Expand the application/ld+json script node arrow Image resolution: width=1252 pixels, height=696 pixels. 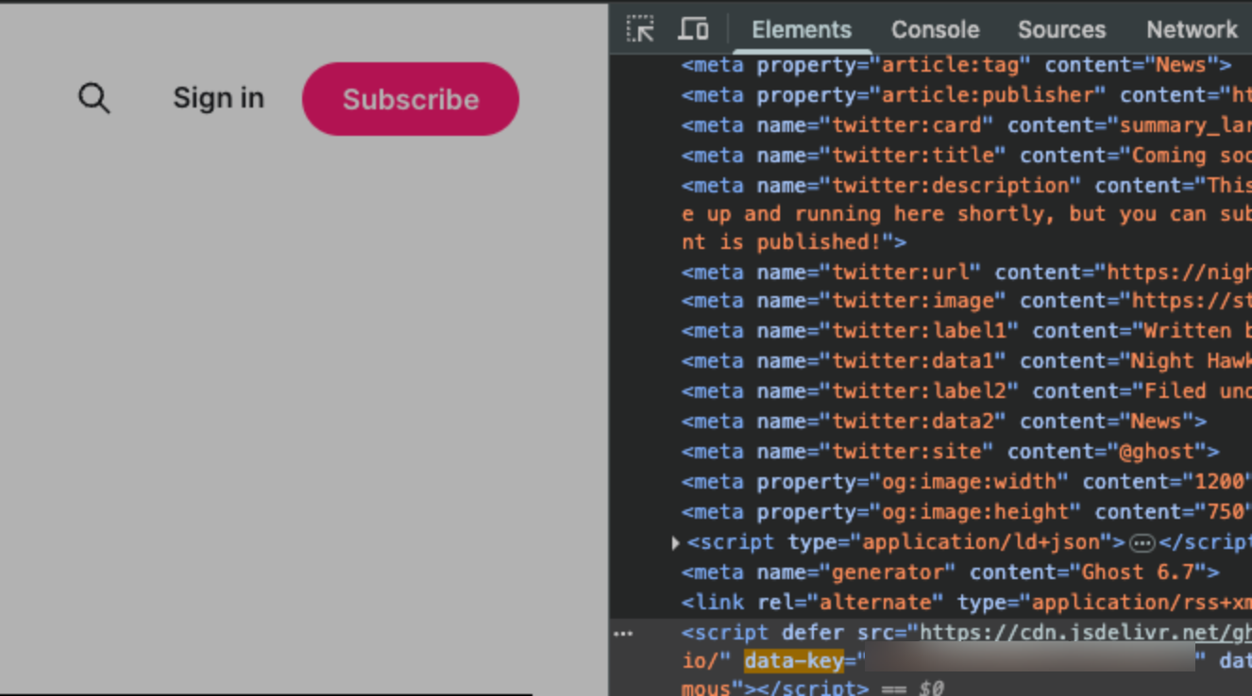click(675, 542)
